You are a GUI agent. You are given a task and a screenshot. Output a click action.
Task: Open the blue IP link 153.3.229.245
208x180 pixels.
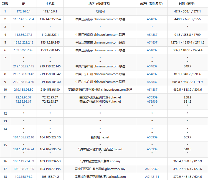[x=24, y=42]
